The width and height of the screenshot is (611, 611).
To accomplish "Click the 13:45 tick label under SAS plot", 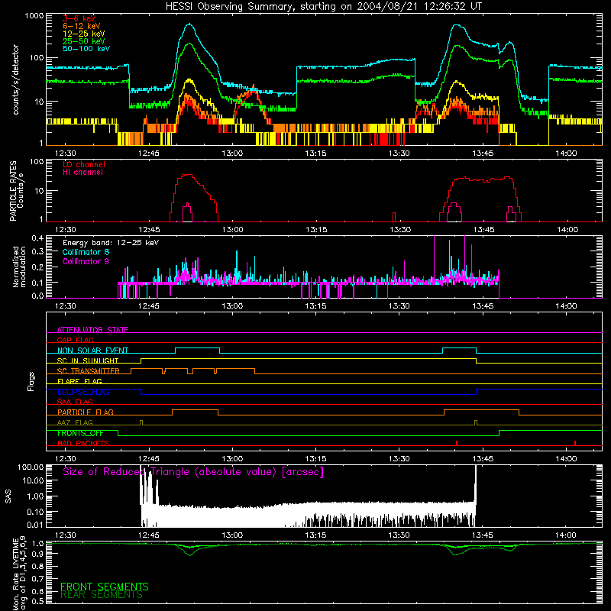I will click(x=483, y=535).
